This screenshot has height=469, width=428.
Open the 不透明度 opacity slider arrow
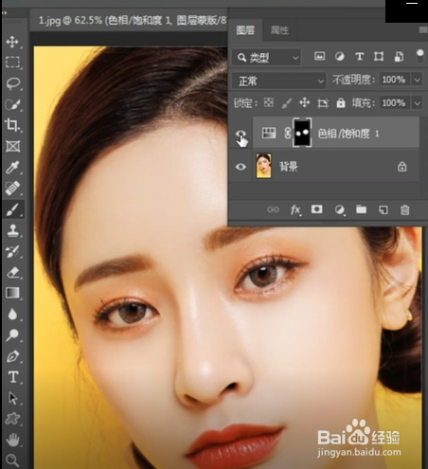[x=418, y=80]
